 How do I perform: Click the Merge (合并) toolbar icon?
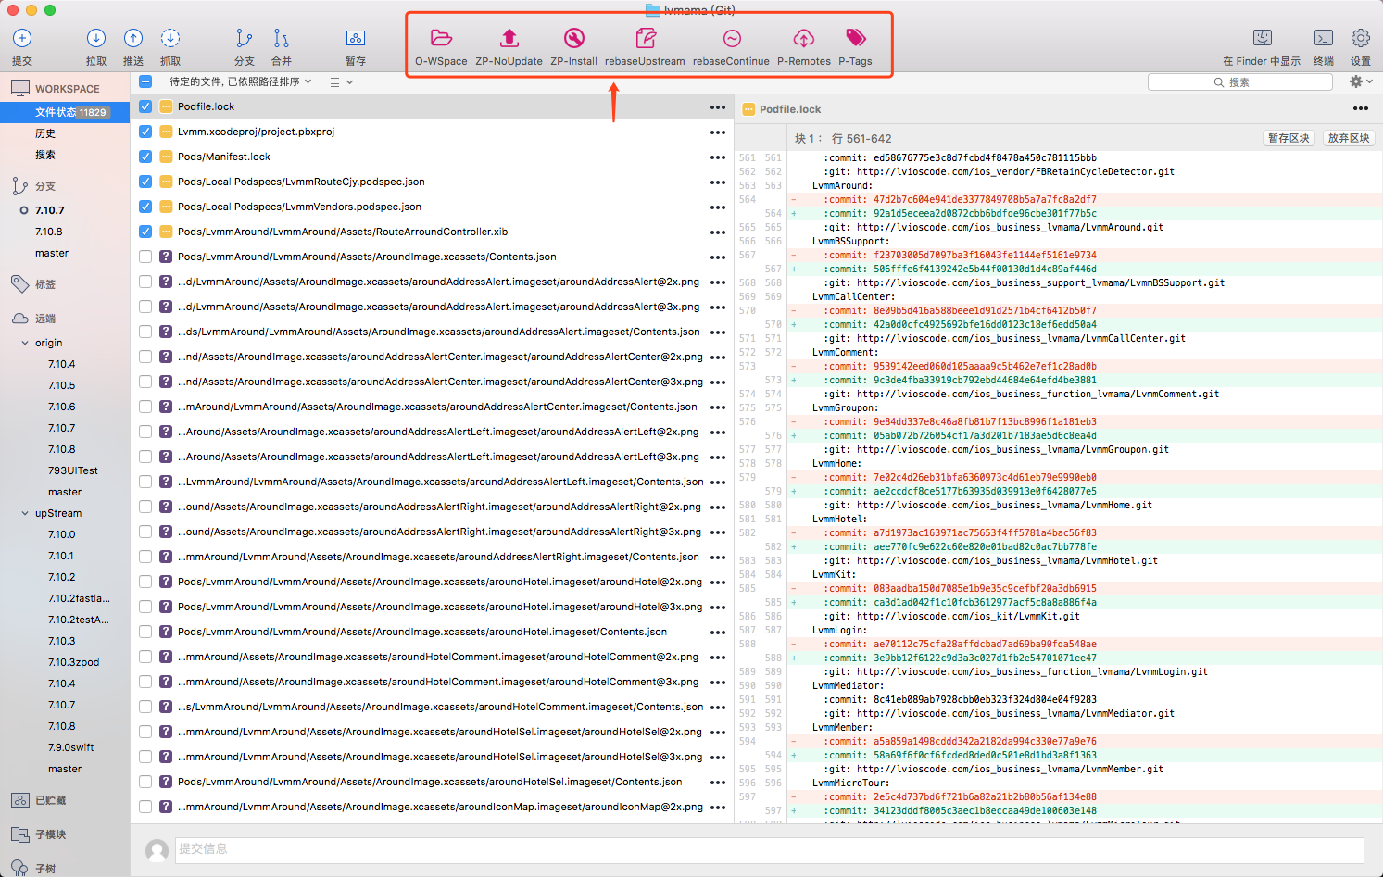(x=281, y=39)
